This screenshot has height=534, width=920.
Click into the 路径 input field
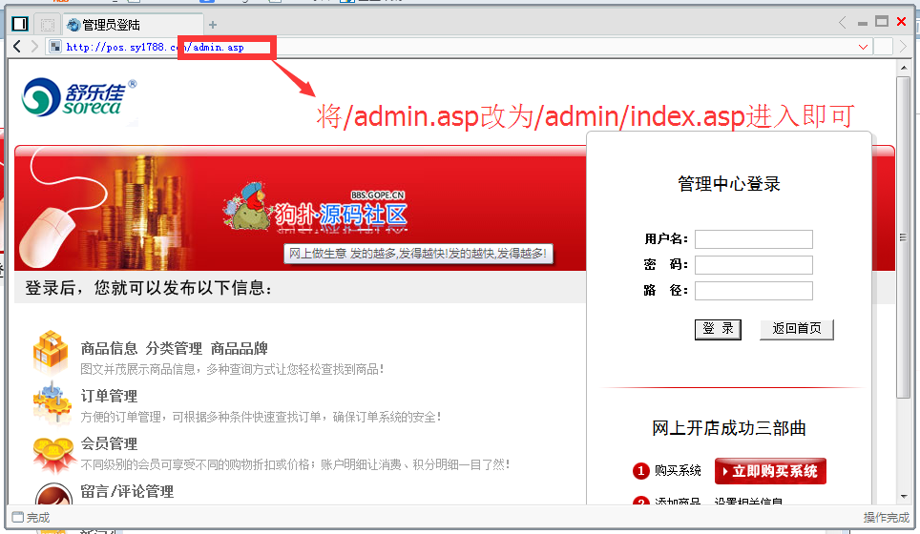[753, 291]
